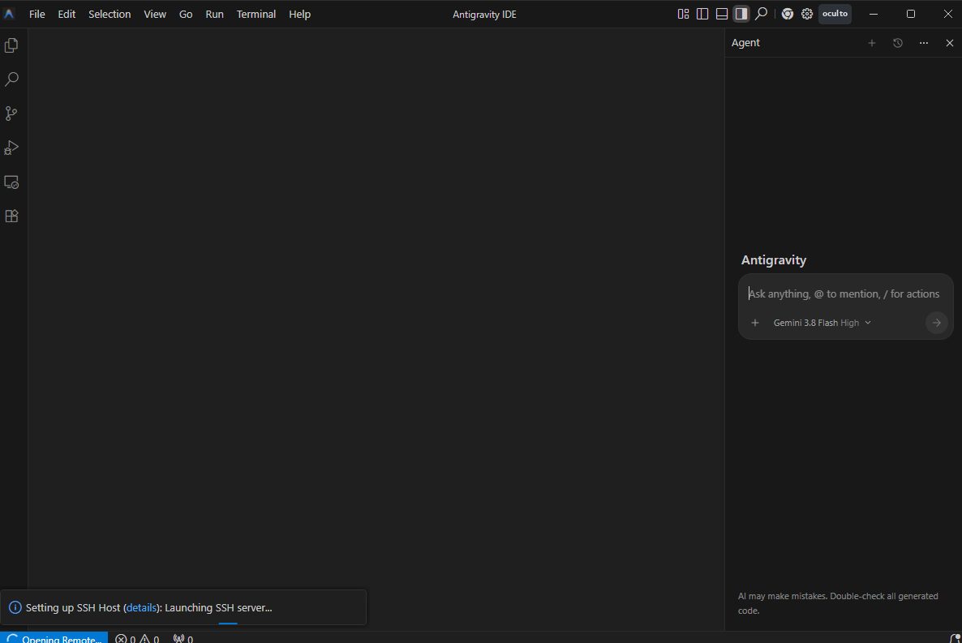Screen dimensions: 962x643
Task: Open the Run and Debug view
Action: (11, 148)
